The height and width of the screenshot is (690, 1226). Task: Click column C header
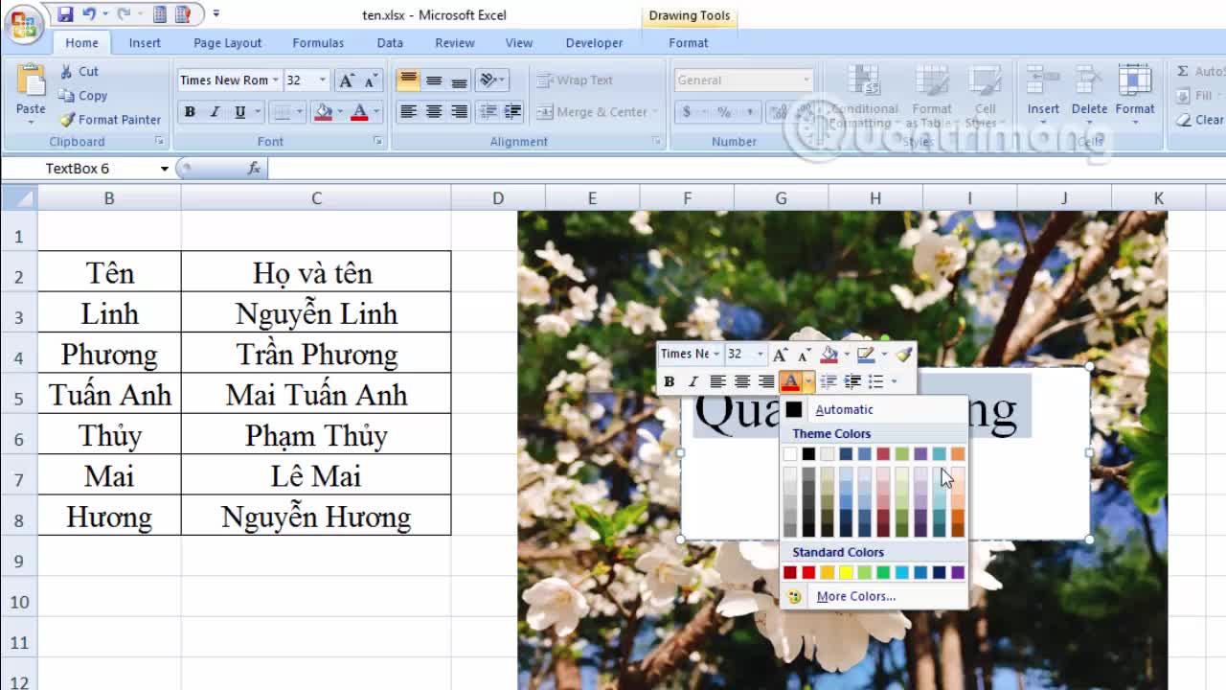click(316, 197)
